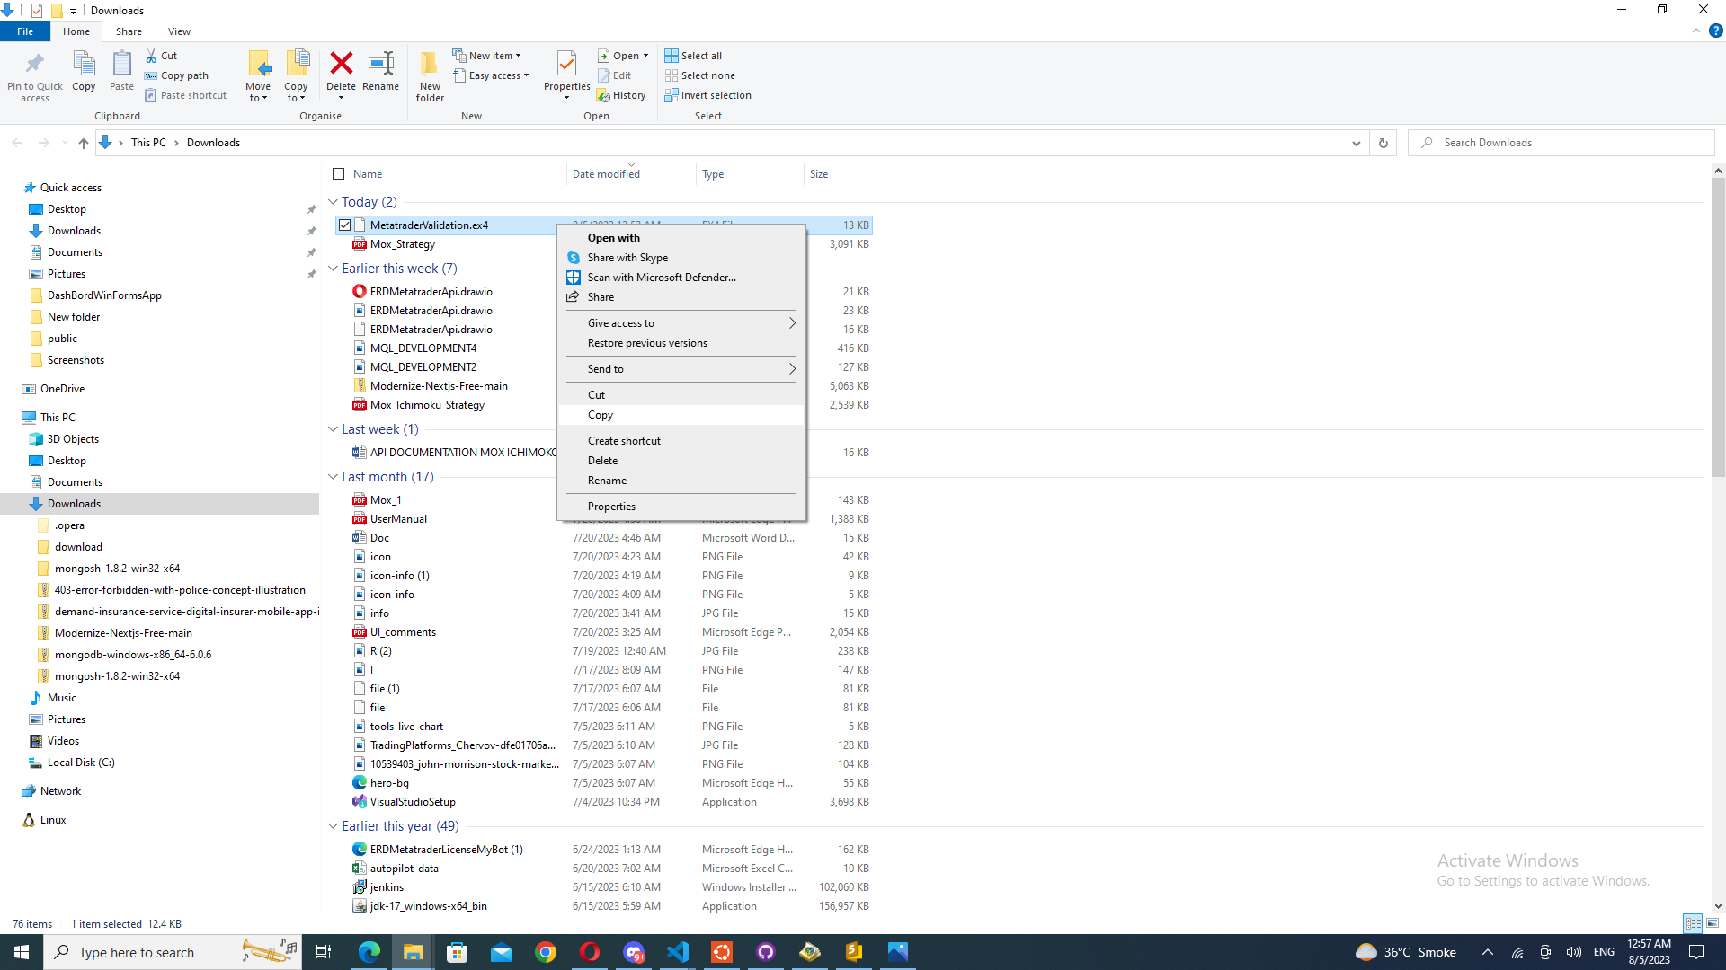Click the Paste icon in the Clipboard group
This screenshot has height=970, width=1726.
click(x=121, y=66)
